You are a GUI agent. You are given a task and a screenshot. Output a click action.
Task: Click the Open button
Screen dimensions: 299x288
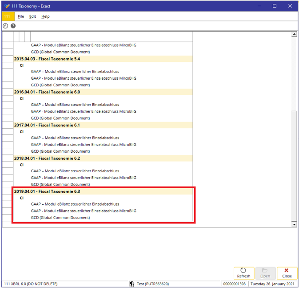(x=265, y=273)
